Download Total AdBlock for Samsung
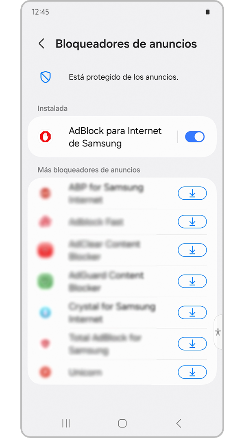The width and height of the screenshot is (244, 438). coord(192,344)
